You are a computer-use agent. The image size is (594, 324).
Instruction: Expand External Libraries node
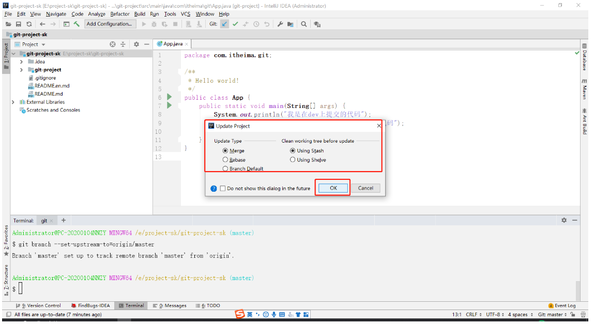[x=13, y=102]
